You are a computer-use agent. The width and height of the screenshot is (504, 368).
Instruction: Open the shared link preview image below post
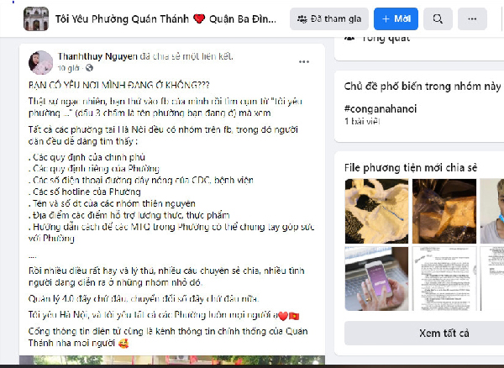(172, 360)
